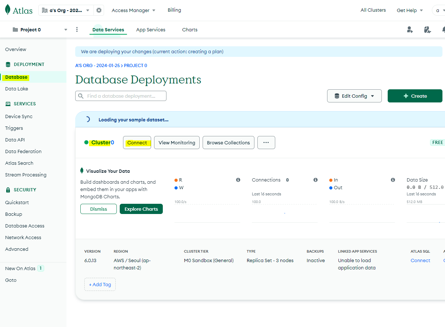Image resolution: width=445 pixels, height=327 pixels.
Task: Open the Cluster0 name link
Action: (103, 143)
